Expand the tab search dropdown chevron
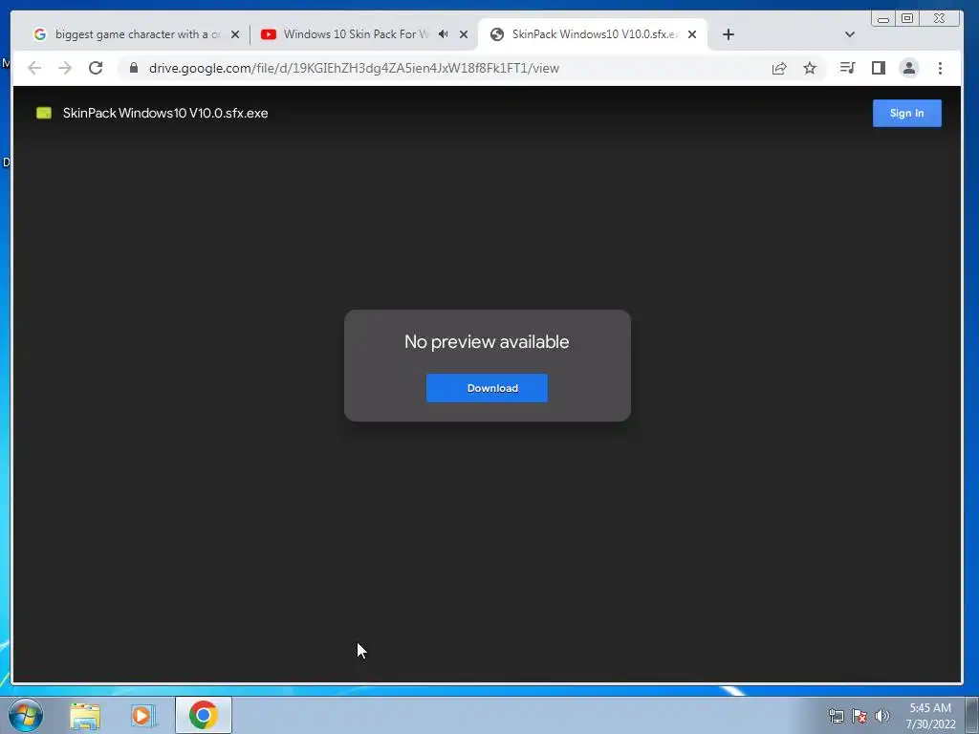 (x=850, y=34)
